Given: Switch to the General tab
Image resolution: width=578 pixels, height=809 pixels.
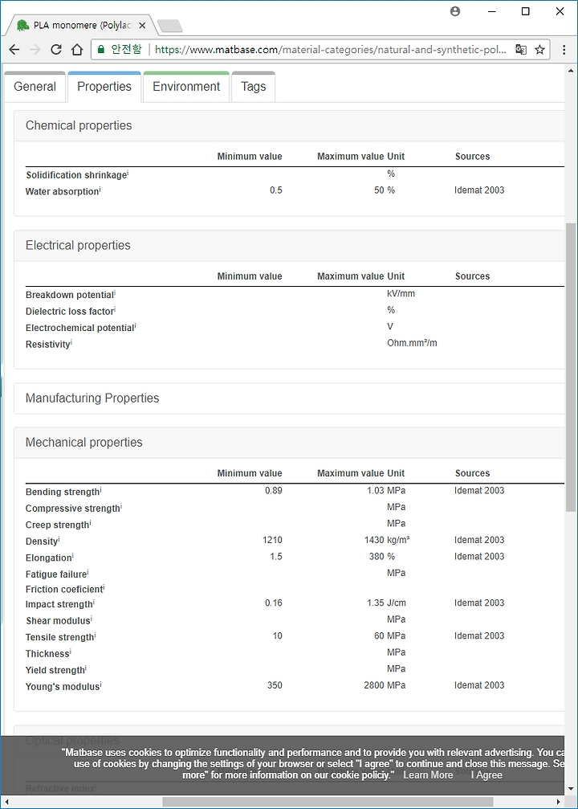Looking at the screenshot, I should point(35,87).
